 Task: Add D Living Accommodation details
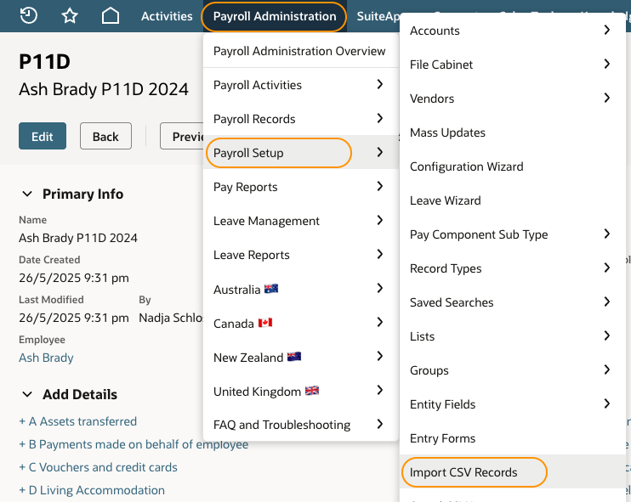pos(92,490)
